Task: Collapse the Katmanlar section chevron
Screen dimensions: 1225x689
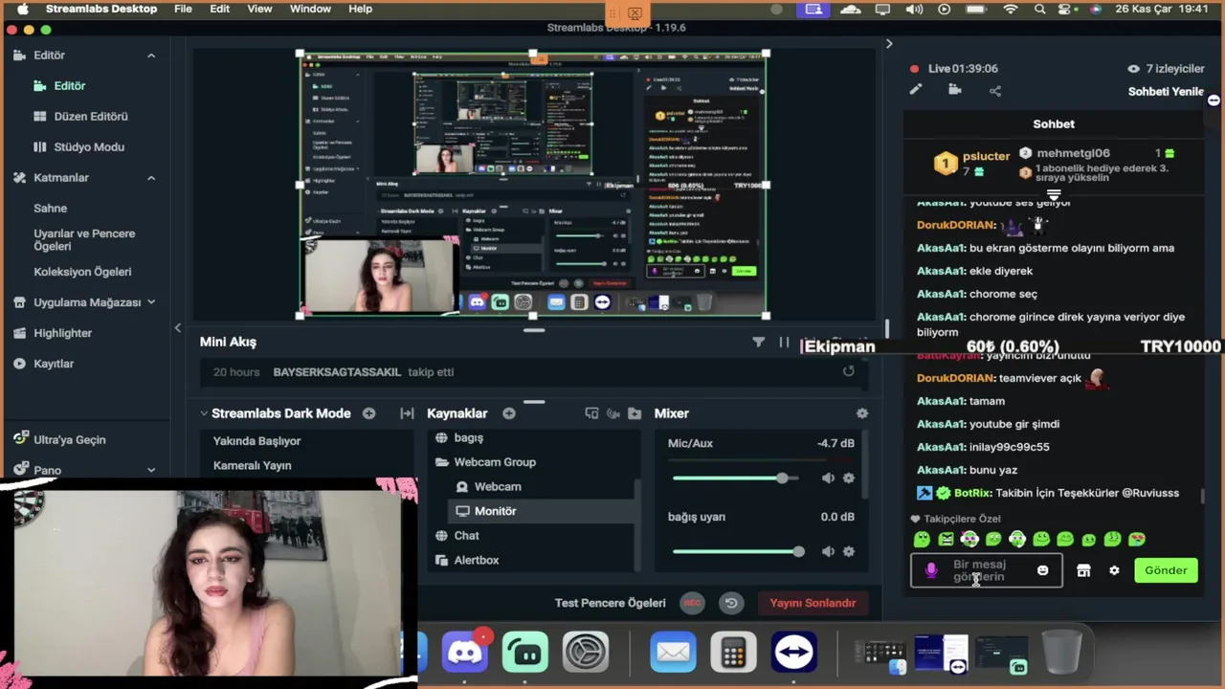Action: click(x=151, y=178)
